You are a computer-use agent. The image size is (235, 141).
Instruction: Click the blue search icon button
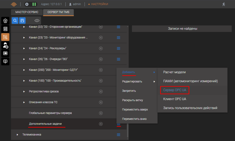pyautogui.click(x=15, y=21)
